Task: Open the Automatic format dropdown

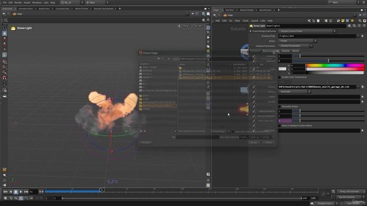Action: (x=294, y=92)
